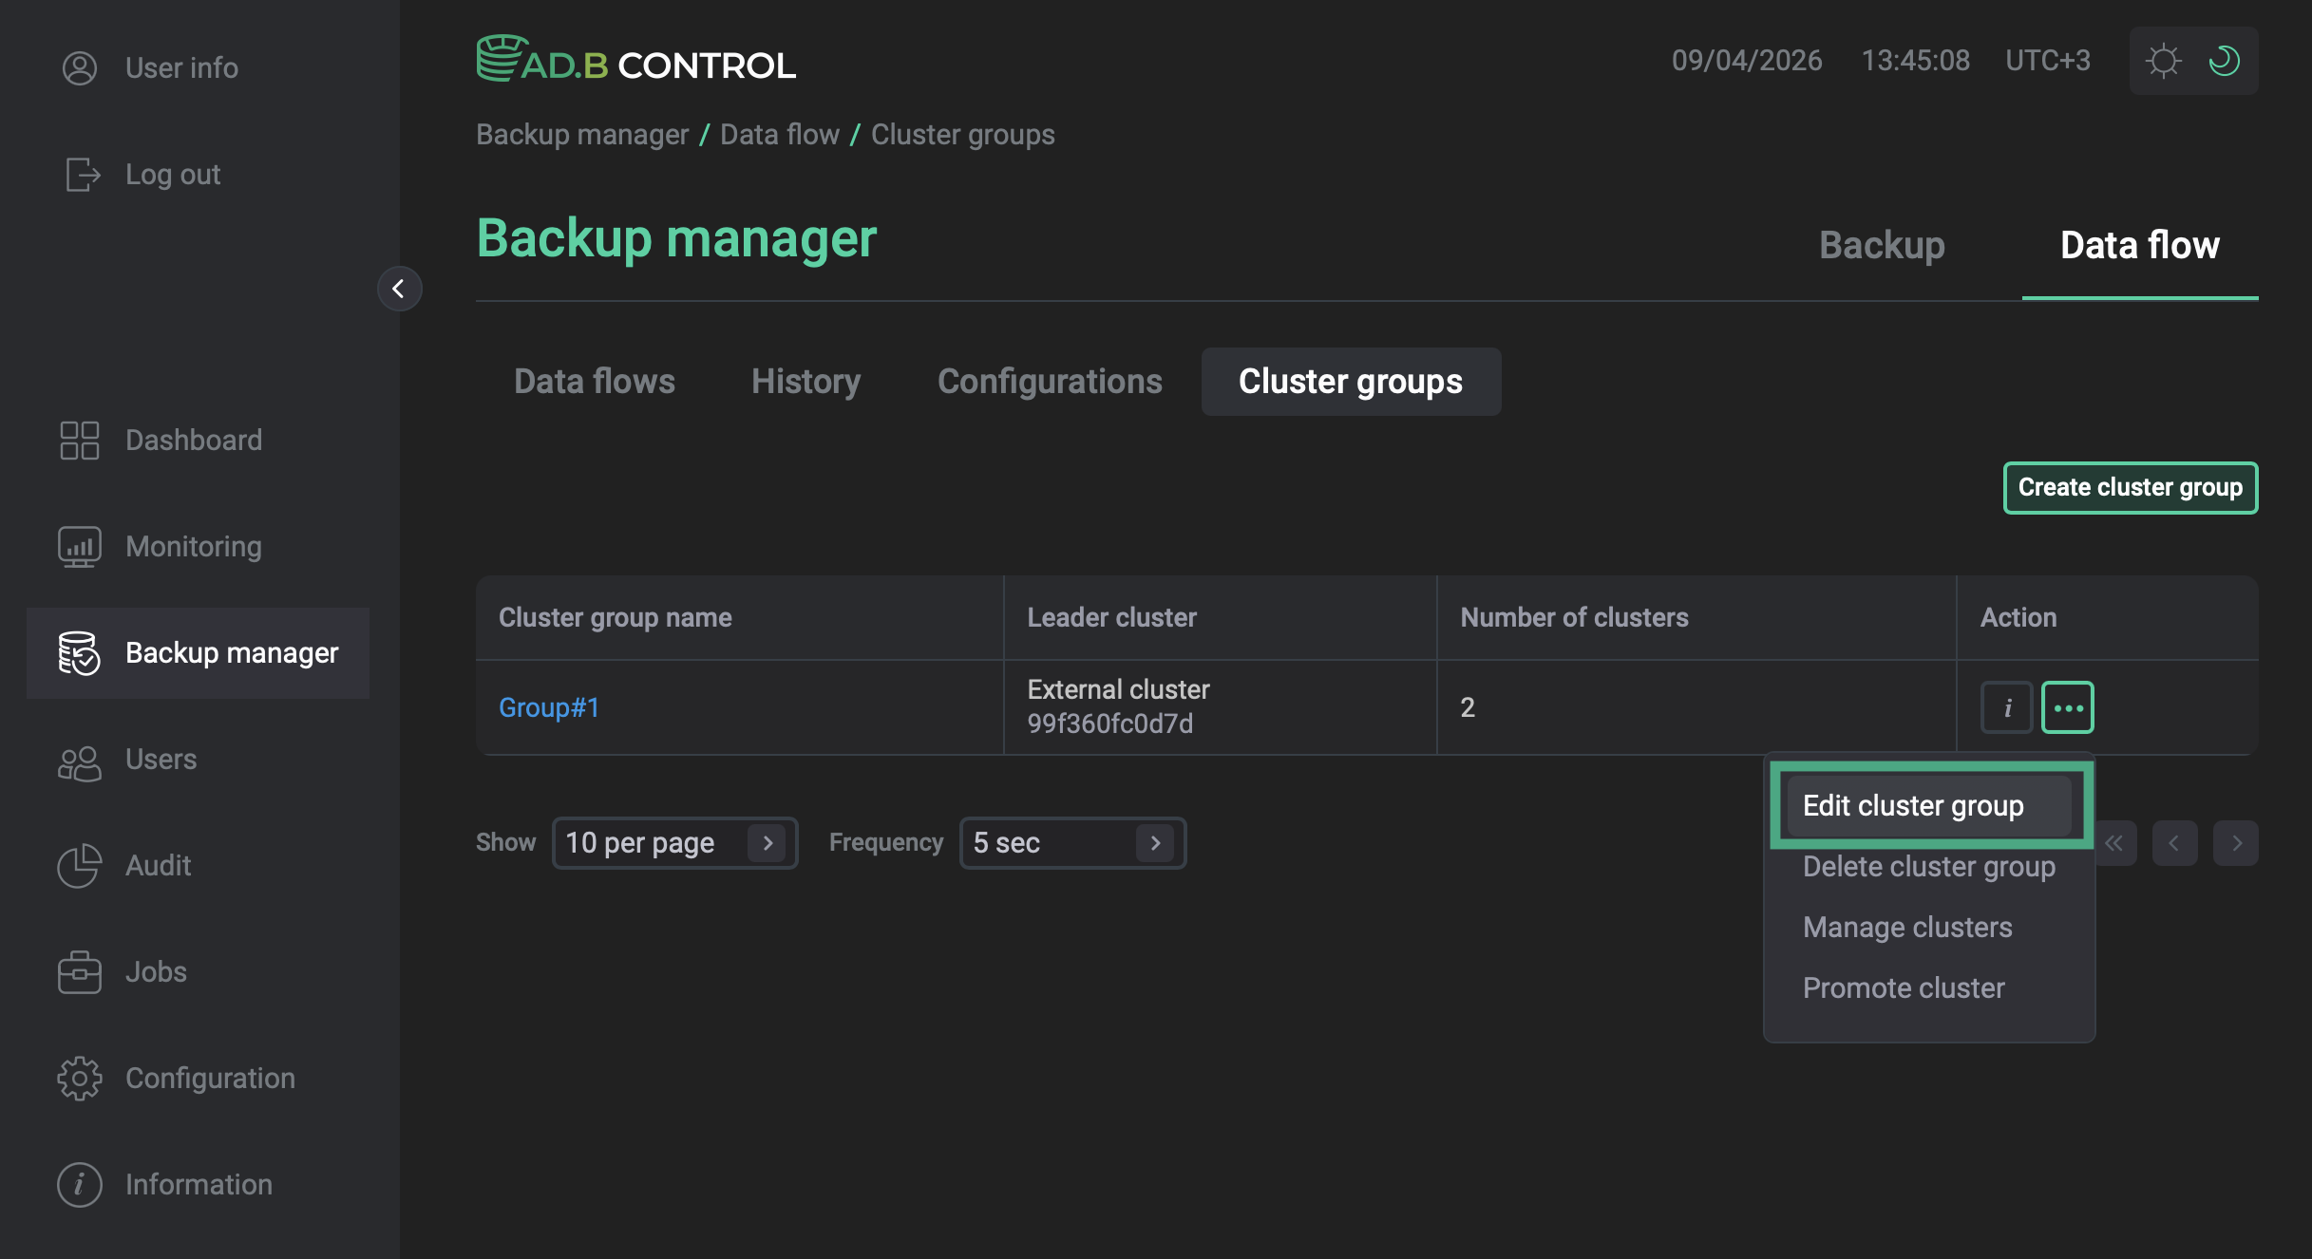This screenshot has height=1259, width=2312.
Task: Open the Group#1 link
Action: pos(549,707)
